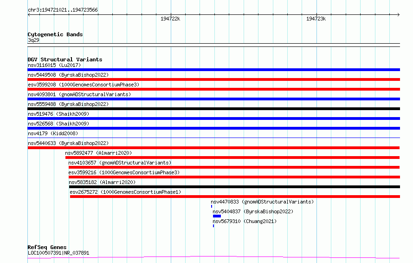Open nsv526568 (Shaikh2009) label

(x=58, y=124)
